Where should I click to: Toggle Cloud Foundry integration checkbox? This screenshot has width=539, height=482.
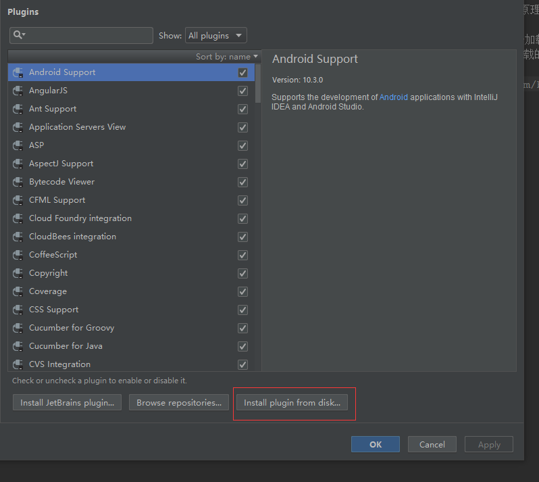click(242, 218)
